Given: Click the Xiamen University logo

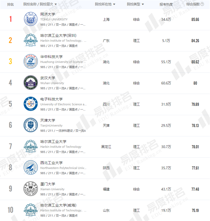Looking at the screenshot, I should (x=31, y=189).
